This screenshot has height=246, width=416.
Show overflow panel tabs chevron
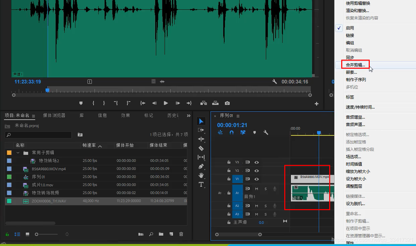click(189, 116)
